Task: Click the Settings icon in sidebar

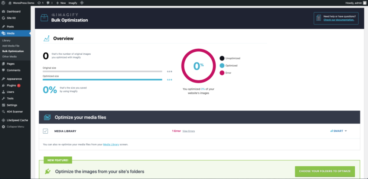Action: click(3, 105)
